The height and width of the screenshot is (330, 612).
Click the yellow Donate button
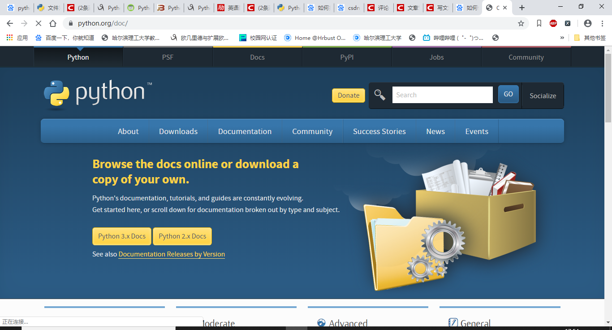tap(349, 95)
